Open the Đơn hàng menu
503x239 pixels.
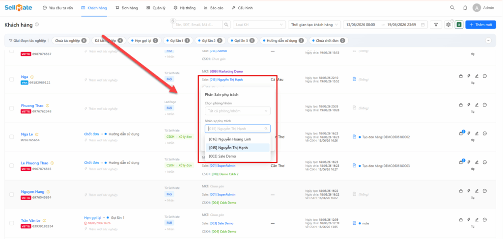[127, 8]
